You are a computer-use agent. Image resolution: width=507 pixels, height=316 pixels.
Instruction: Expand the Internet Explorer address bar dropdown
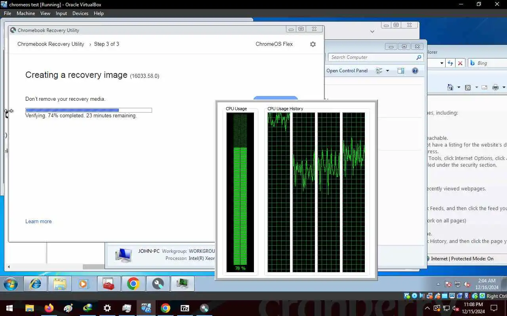[x=442, y=63]
